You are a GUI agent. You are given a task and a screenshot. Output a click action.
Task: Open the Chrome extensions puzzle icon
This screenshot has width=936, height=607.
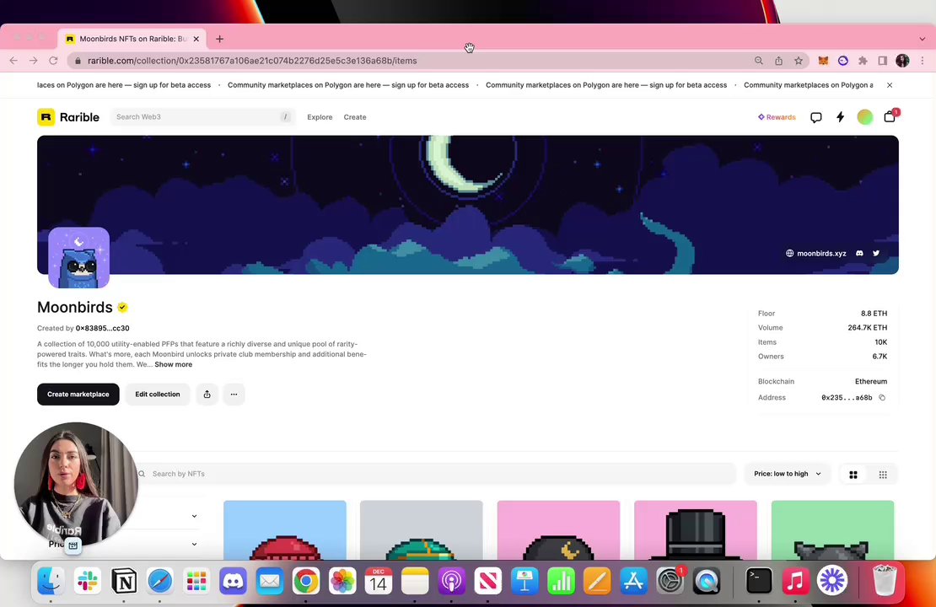click(863, 61)
